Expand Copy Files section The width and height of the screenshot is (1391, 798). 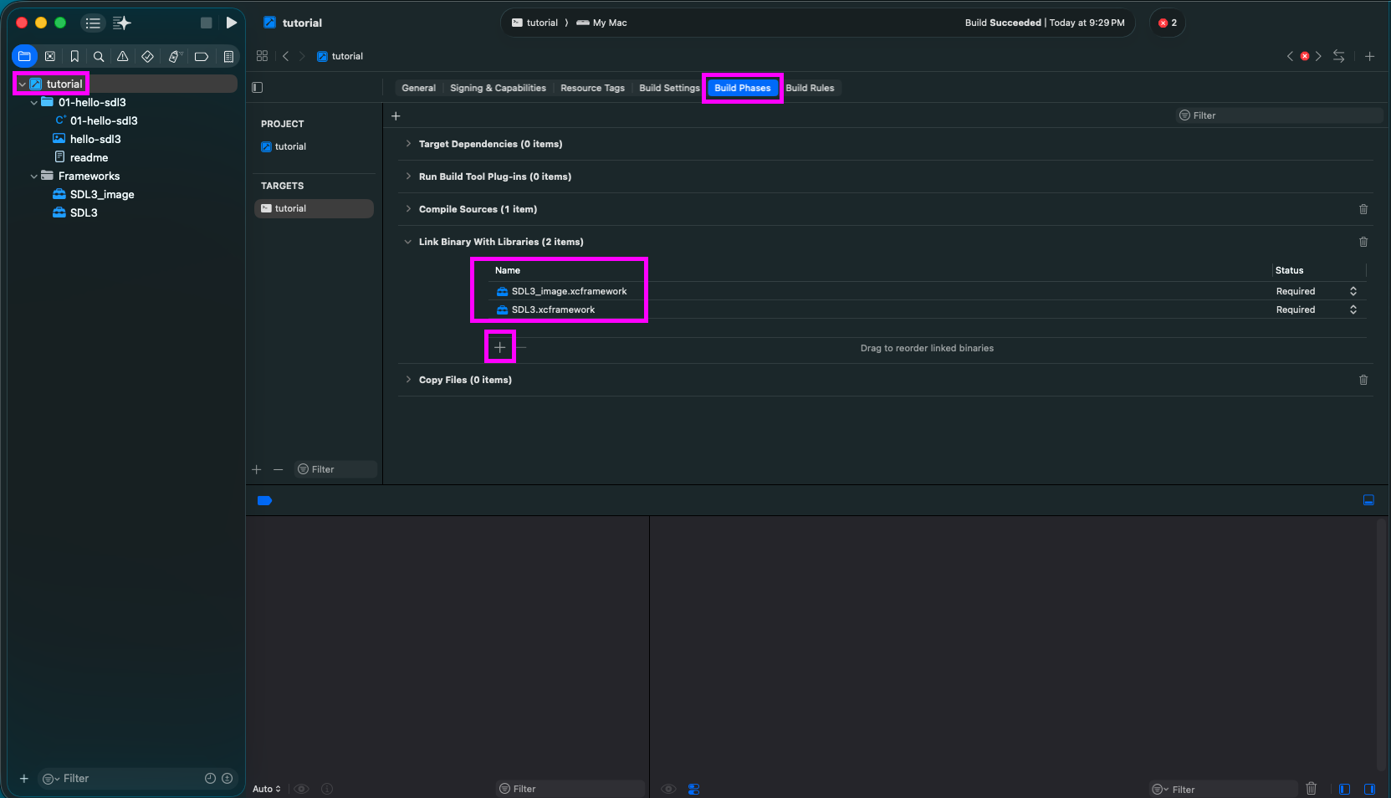[x=408, y=380]
